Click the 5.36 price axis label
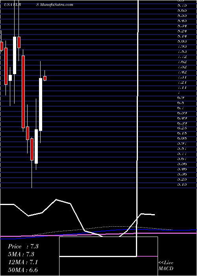 coord(182,174)
